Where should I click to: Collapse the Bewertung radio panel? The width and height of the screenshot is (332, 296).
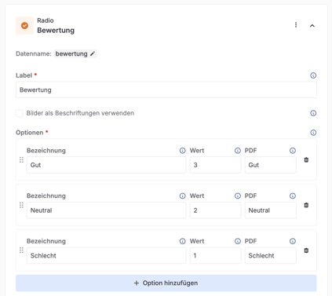(312, 26)
